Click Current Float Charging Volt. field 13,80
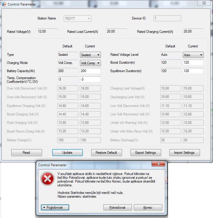 [x=90, y=123]
